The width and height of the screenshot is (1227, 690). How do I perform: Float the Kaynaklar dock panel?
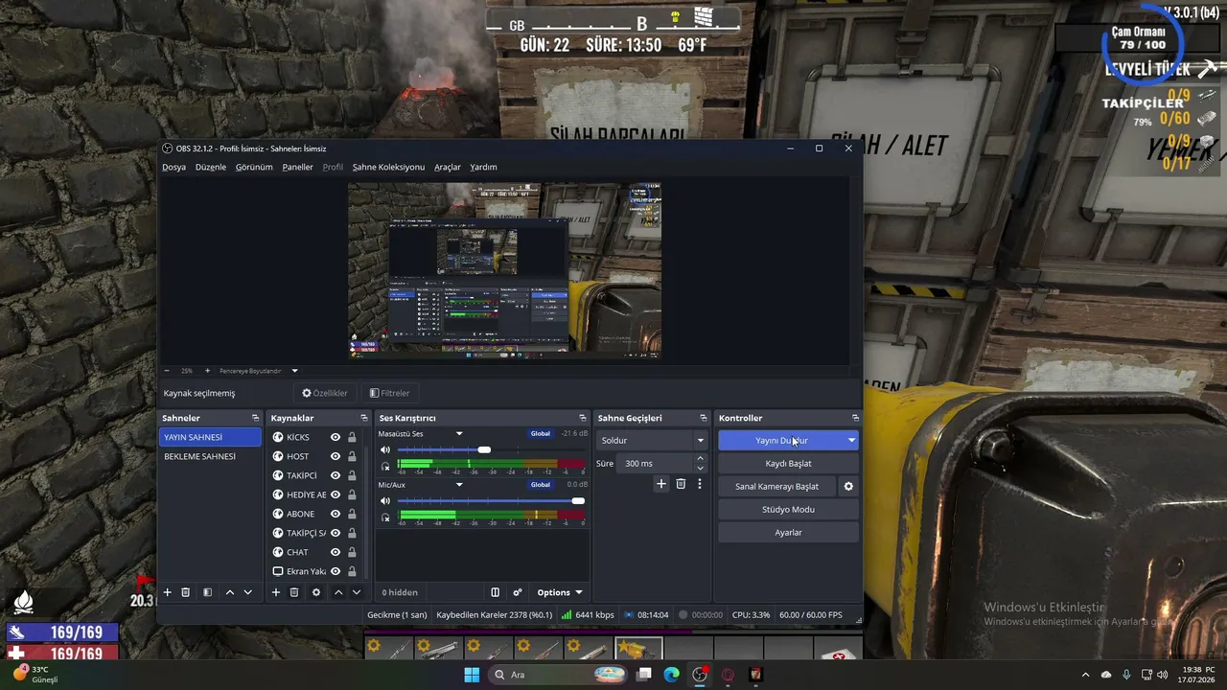364,418
